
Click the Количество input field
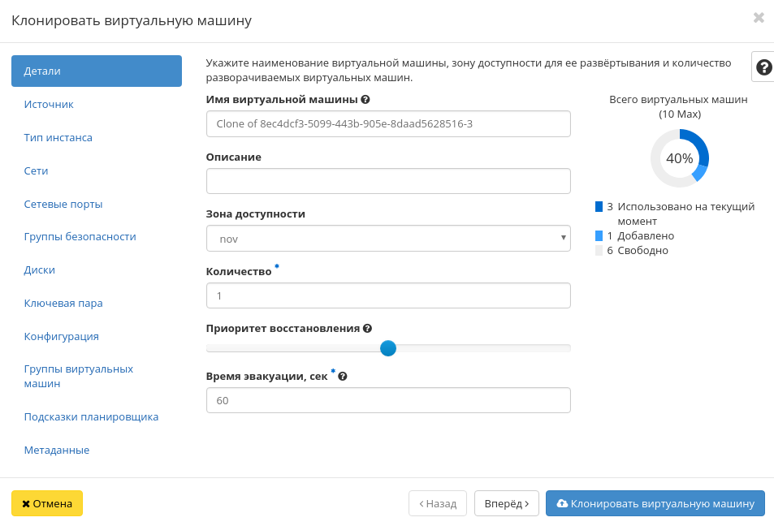pos(388,296)
